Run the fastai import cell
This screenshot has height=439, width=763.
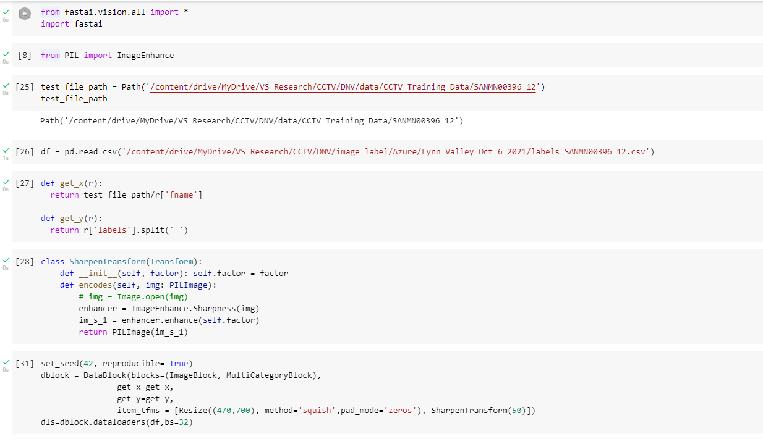coord(25,13)
